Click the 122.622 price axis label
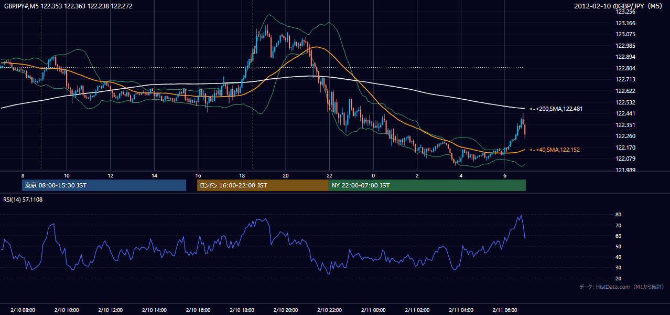The height and width of the screenshot is (315, 670). (625, 91)
